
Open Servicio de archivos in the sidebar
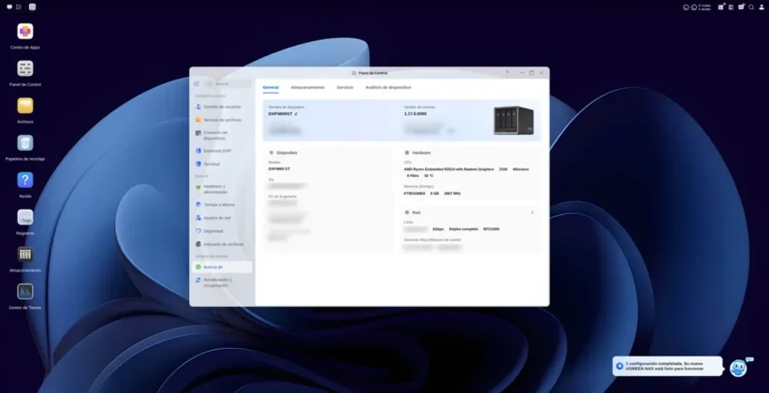[222, 120]
